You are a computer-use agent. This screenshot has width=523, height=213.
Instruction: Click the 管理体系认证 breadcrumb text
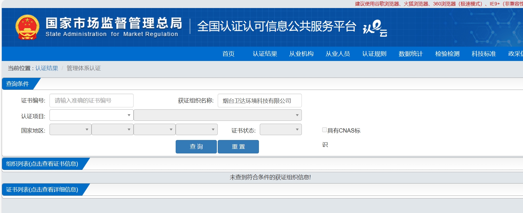(84, 68)
